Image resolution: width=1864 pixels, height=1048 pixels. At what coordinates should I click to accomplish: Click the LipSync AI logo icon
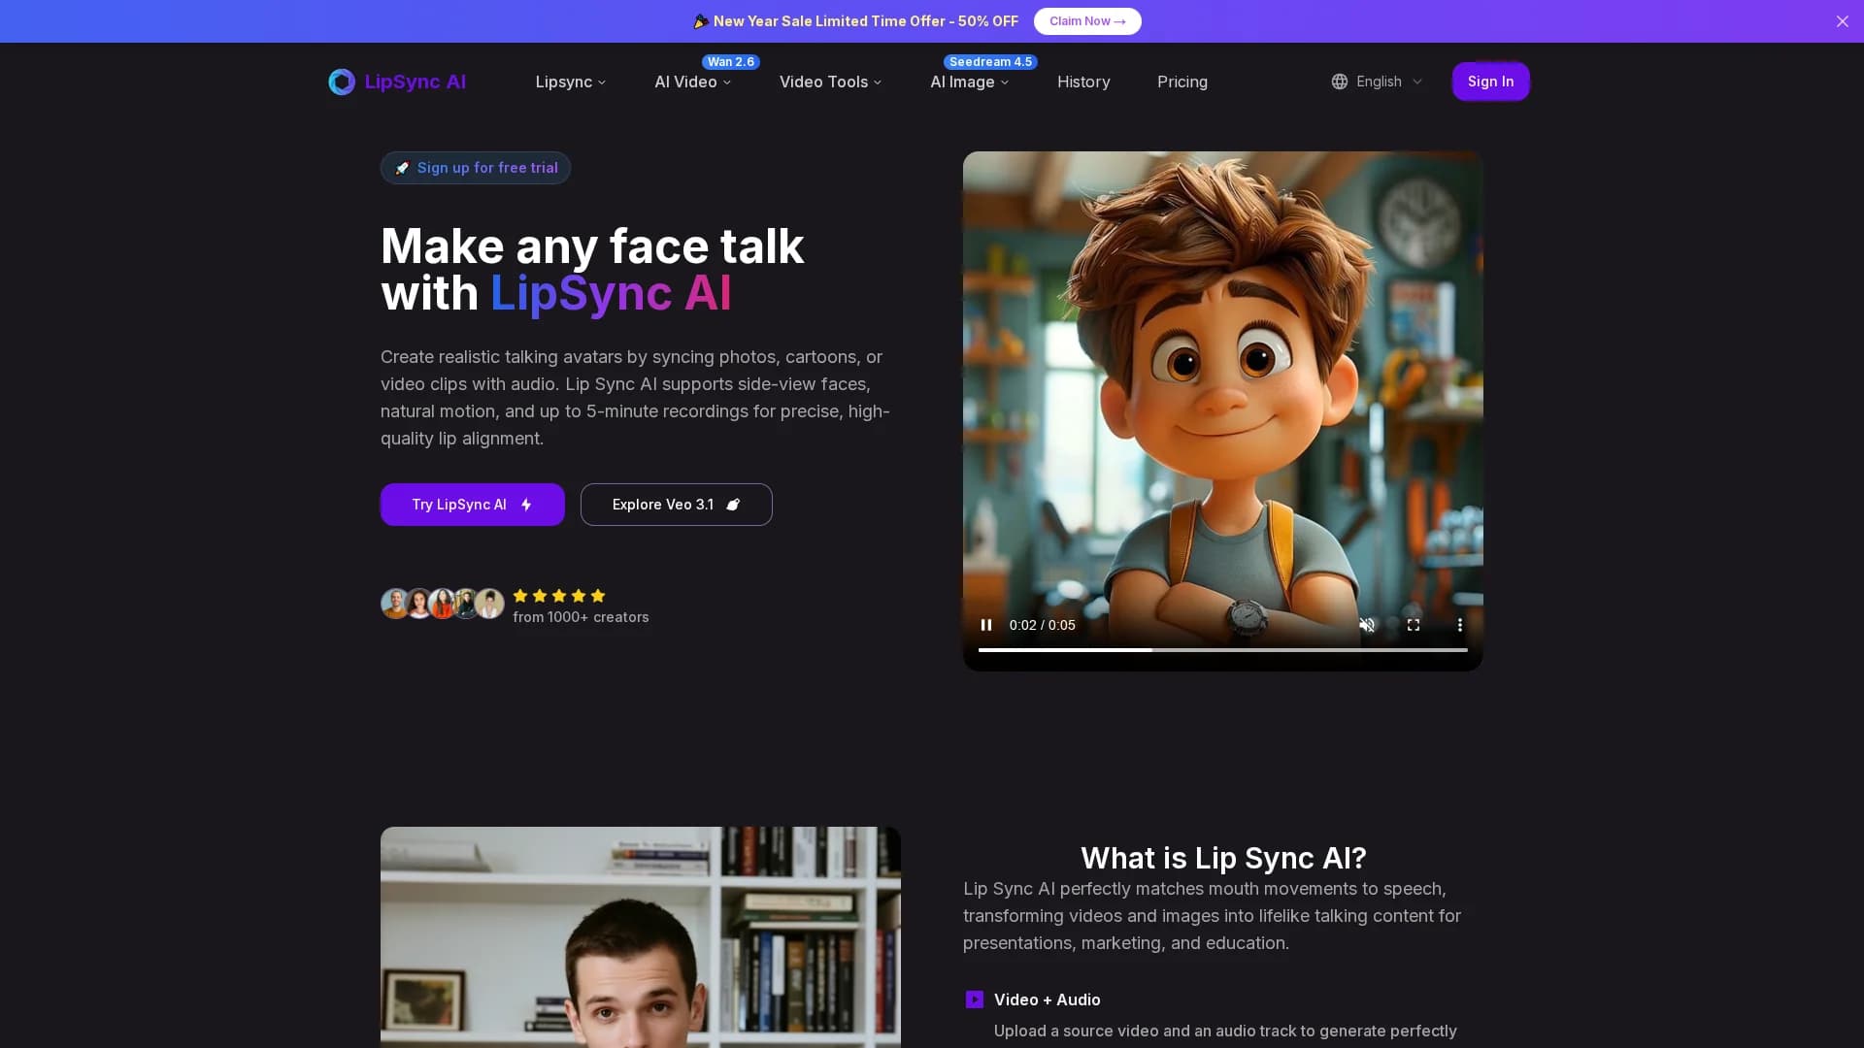coord(341,82)
